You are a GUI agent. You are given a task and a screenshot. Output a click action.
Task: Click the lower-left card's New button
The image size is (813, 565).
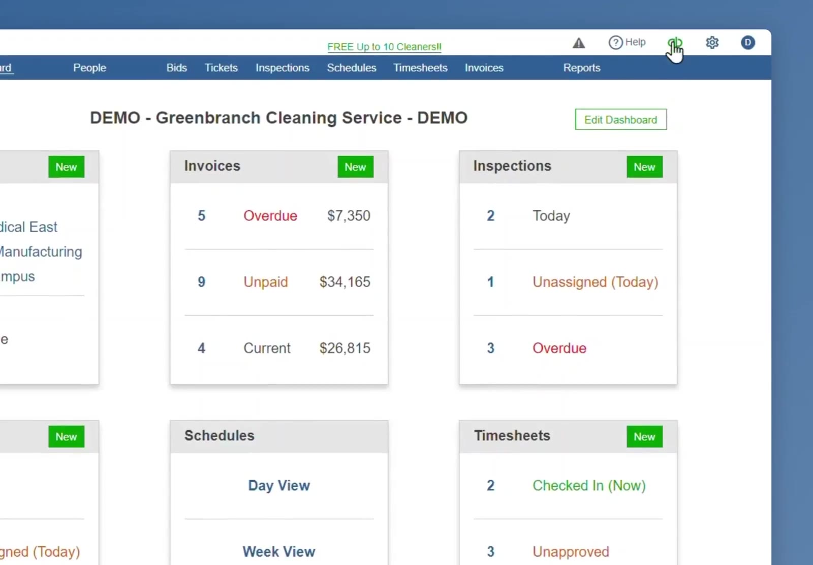66,436
